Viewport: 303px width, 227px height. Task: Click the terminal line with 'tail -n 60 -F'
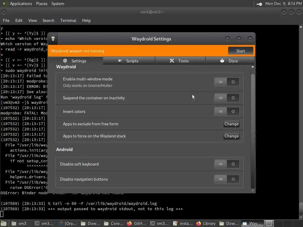[x=79, y=203]
